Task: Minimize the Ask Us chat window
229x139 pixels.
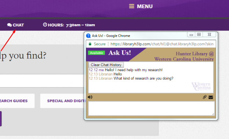Action: click(x=191, y=34)
